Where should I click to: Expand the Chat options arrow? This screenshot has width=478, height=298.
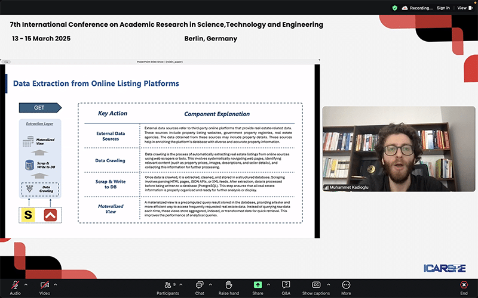click(x=210, y=285)
